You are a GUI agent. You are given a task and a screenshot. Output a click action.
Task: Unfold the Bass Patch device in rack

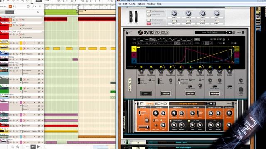124,142
